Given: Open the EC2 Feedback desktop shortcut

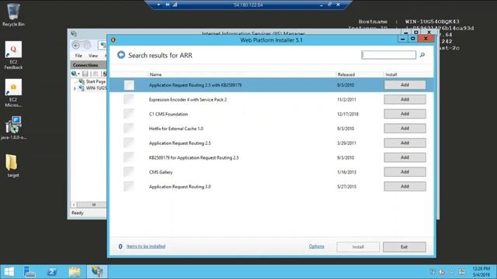Looking at the screenshot, I should point(13,55).
